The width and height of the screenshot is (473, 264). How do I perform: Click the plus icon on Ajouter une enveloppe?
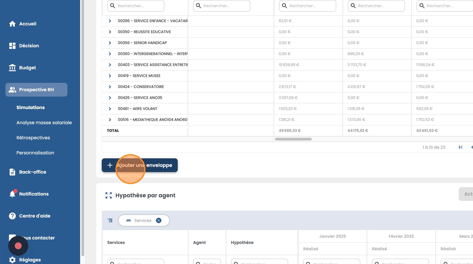coord(110,165)
